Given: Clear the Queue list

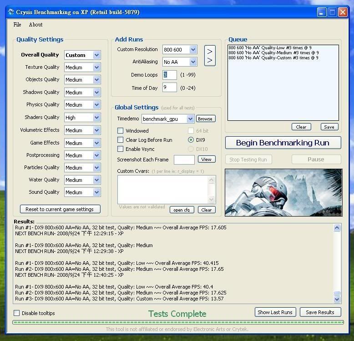Looking at the screenshot, I should (x=301, y=127).
